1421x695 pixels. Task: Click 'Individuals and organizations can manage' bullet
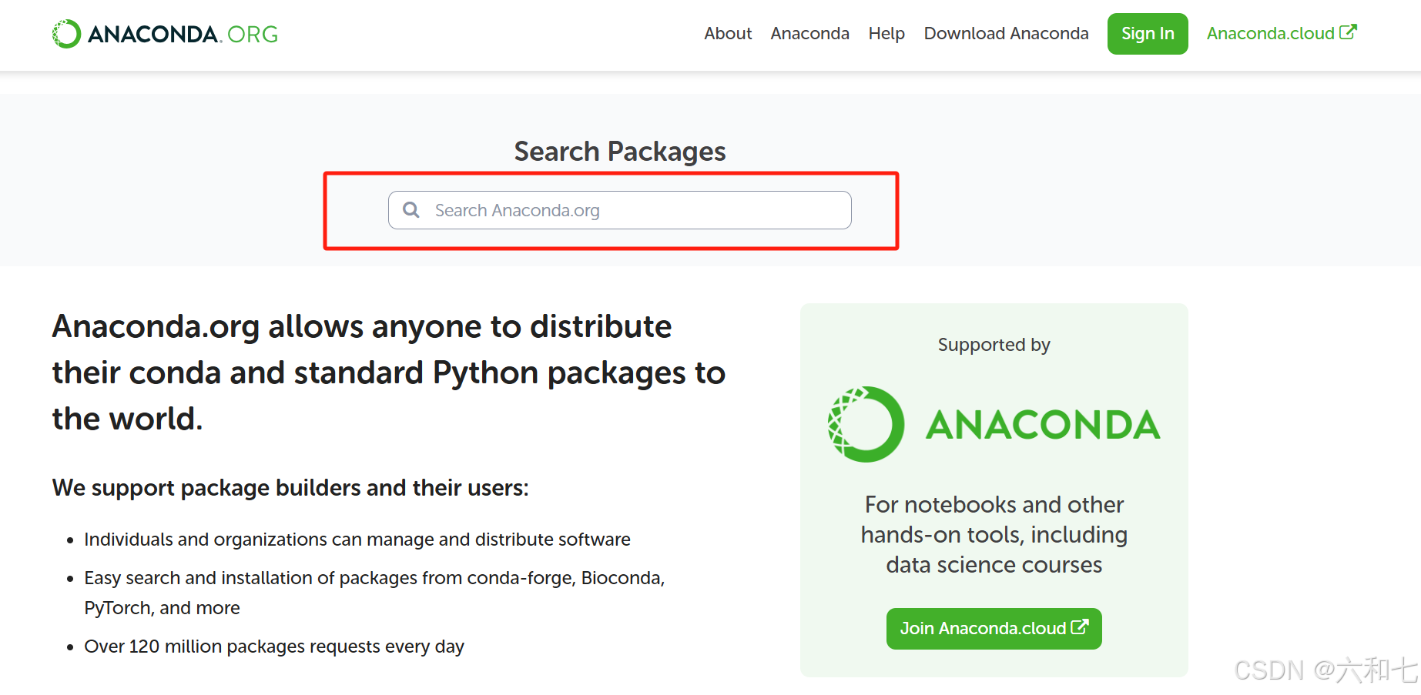coord(357,540)
